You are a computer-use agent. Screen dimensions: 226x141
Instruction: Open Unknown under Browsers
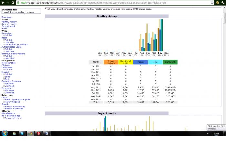(x=10, y=93)
